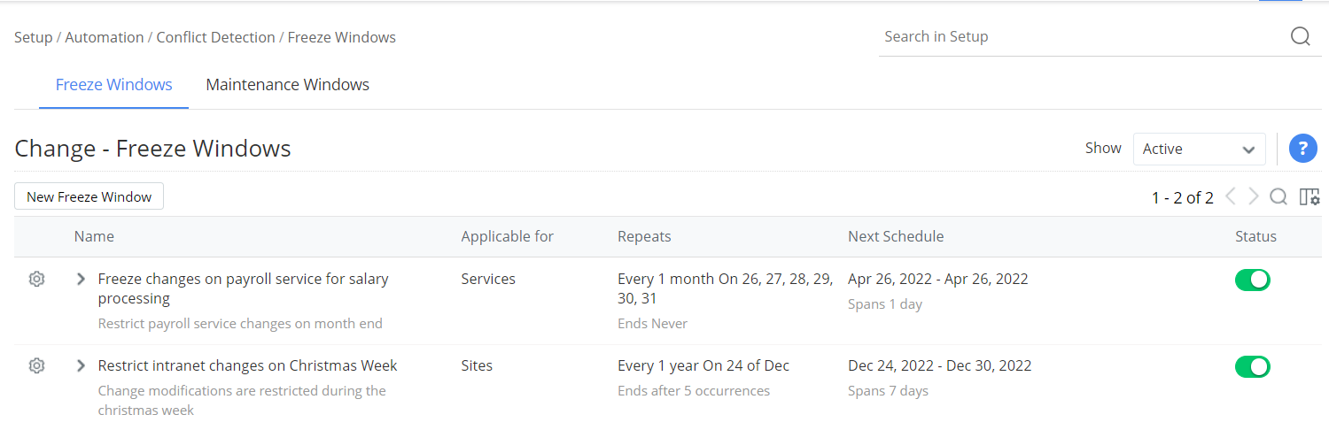Switch to Maintenance Windows tab
The image size is (1329, 430).
click(287, 85)
